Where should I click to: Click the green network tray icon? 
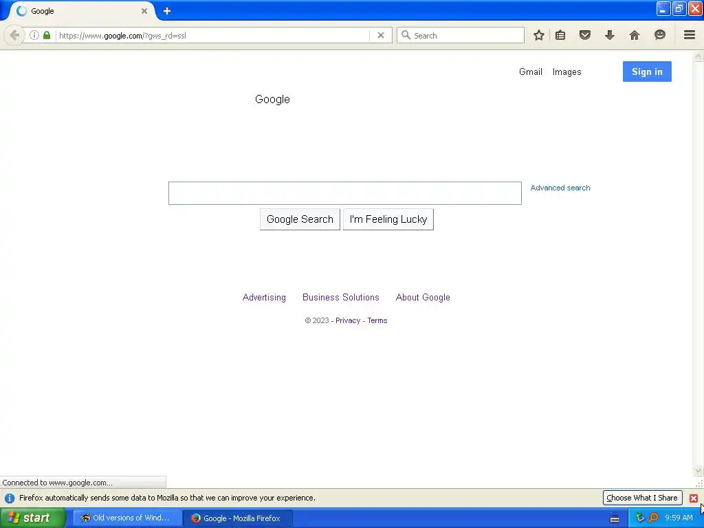(640, 518)
